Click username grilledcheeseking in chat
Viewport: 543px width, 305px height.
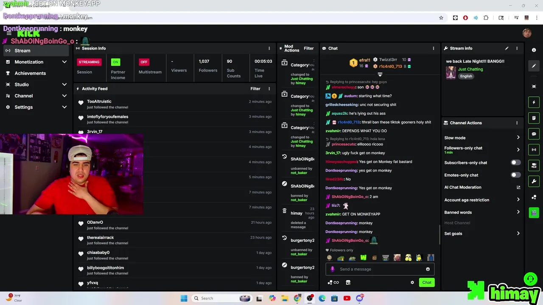(342, 105)
